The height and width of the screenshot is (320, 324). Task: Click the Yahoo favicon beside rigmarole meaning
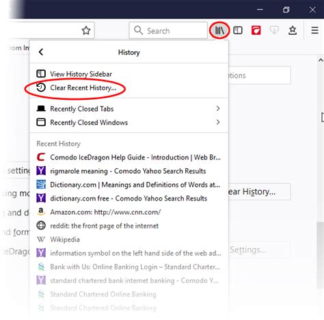[x=41, y=171]
